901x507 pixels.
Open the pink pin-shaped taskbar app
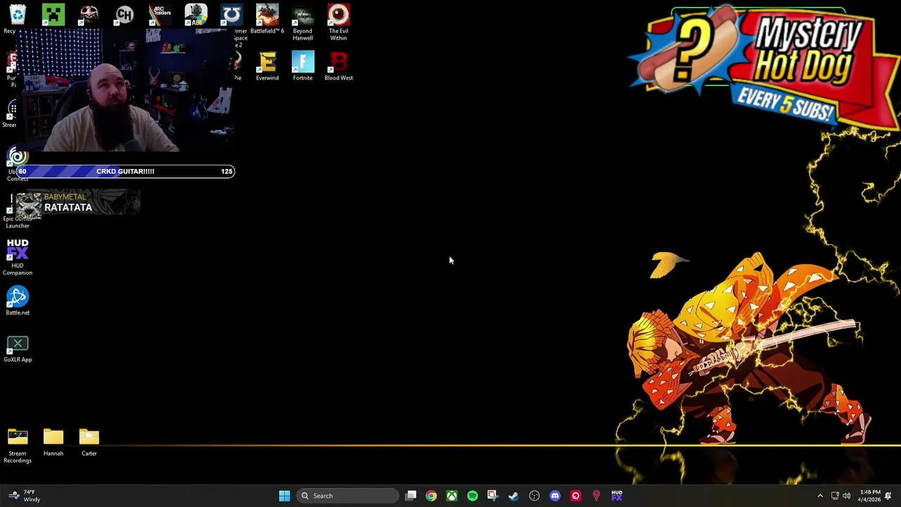596,496
